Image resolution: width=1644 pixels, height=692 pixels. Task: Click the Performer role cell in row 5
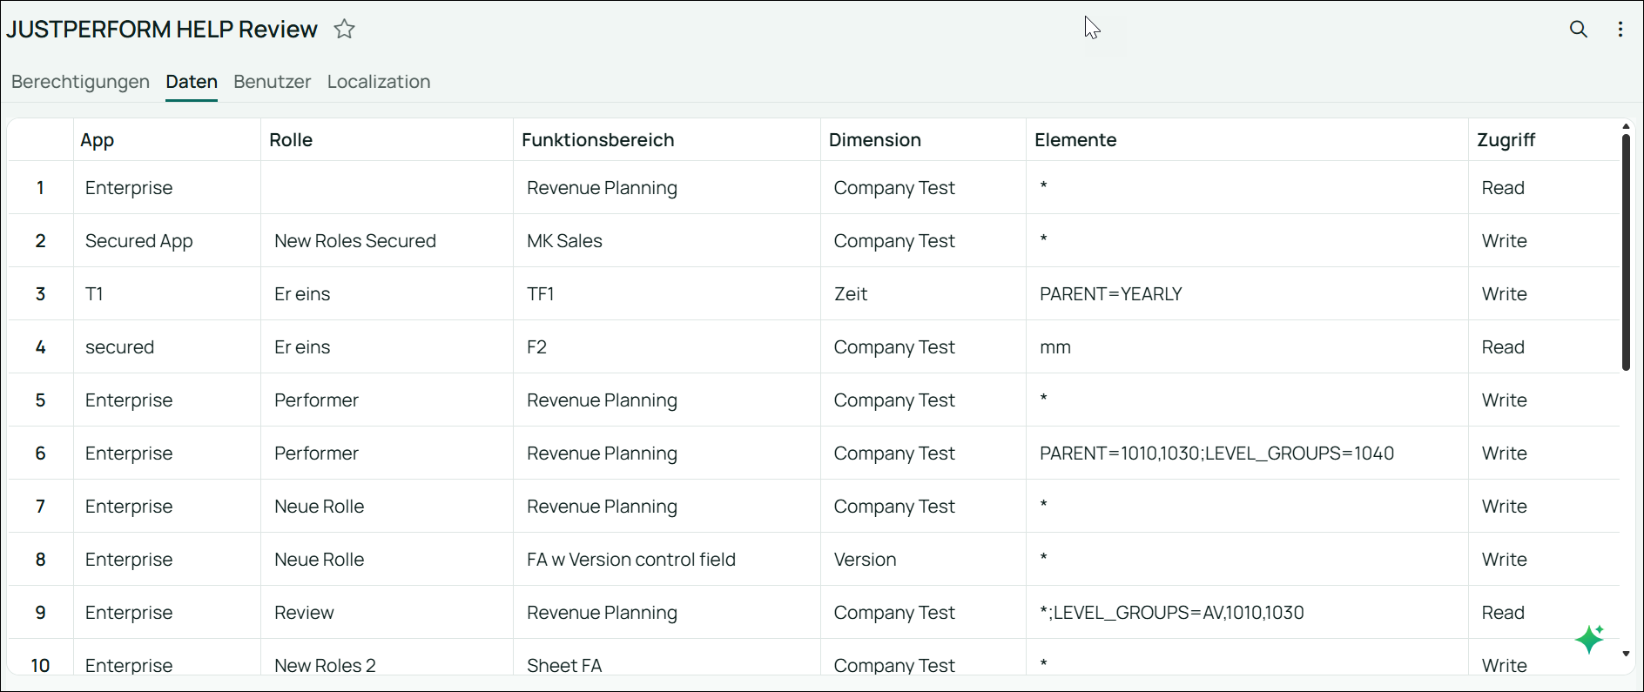tap(387, 400)
